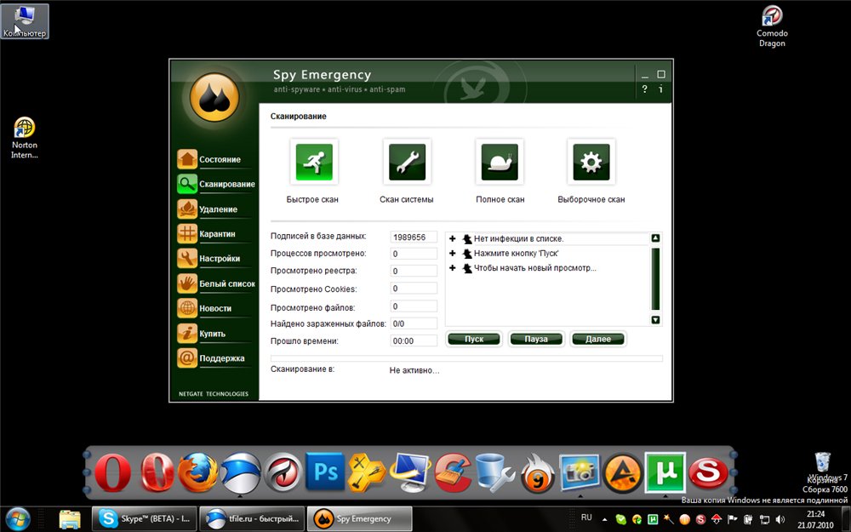851x532 pixels.
Task: Click the elapsed time value 00:00
Action: (x=414, y=341)
